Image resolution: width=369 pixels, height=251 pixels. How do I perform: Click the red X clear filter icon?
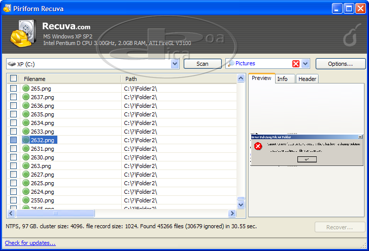pyautogui.click(x=296, y=64)
